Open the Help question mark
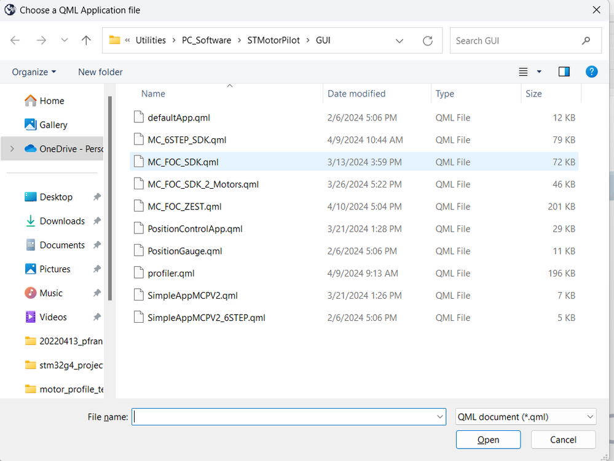614x461 pixels. point(591,72)
